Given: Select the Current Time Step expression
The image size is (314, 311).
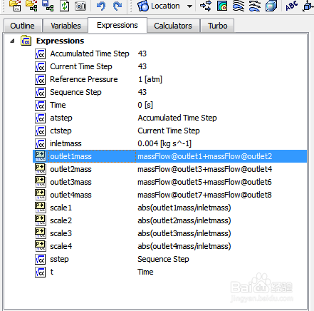Looking at the screenshot, I should click(81, 66).
